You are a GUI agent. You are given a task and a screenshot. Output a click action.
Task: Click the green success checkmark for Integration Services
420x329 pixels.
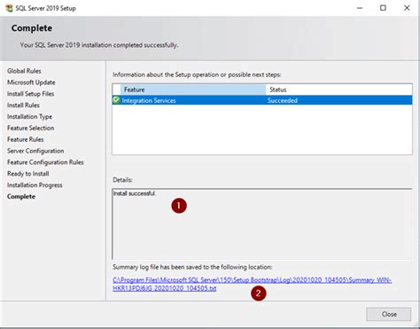(116, 100)
